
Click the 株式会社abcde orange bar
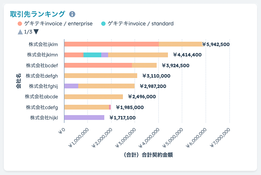pos(93,97)
